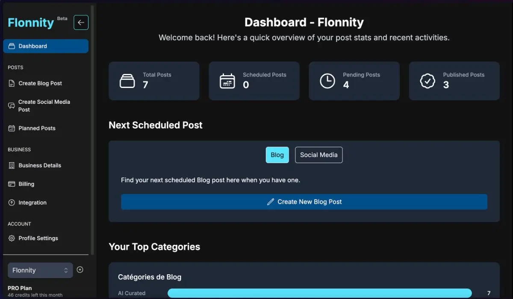
Task: Click the plus icon beside Flonnity selector
Action: [x=80, y=270]
